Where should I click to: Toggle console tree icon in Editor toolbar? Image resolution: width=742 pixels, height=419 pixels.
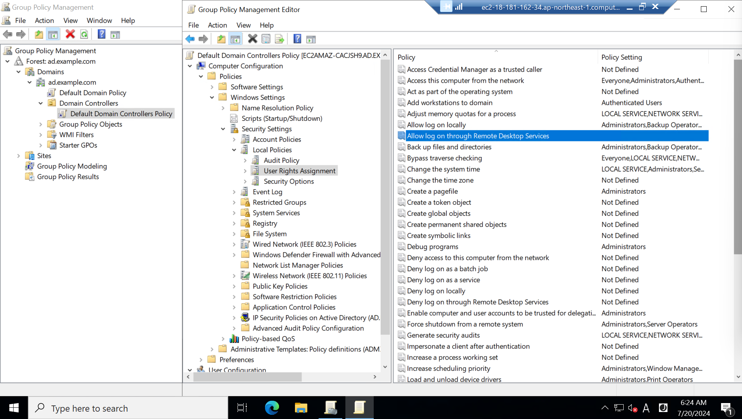click(235, 39)
